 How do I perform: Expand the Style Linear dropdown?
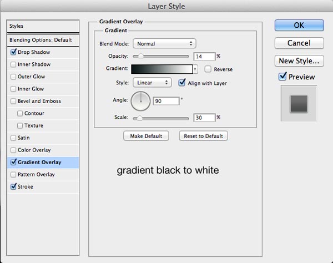152,83
